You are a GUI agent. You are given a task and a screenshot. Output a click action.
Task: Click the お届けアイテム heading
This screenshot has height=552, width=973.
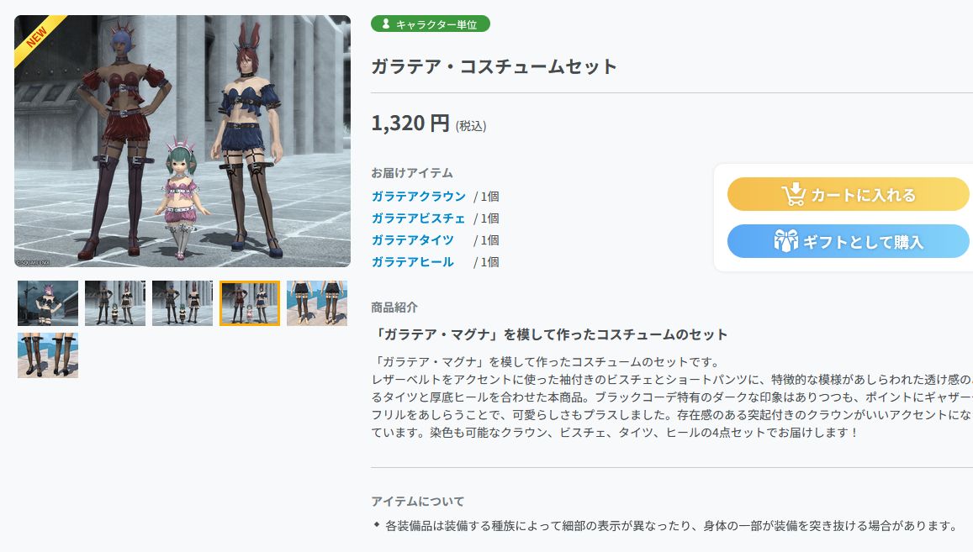tap(412, 173)
